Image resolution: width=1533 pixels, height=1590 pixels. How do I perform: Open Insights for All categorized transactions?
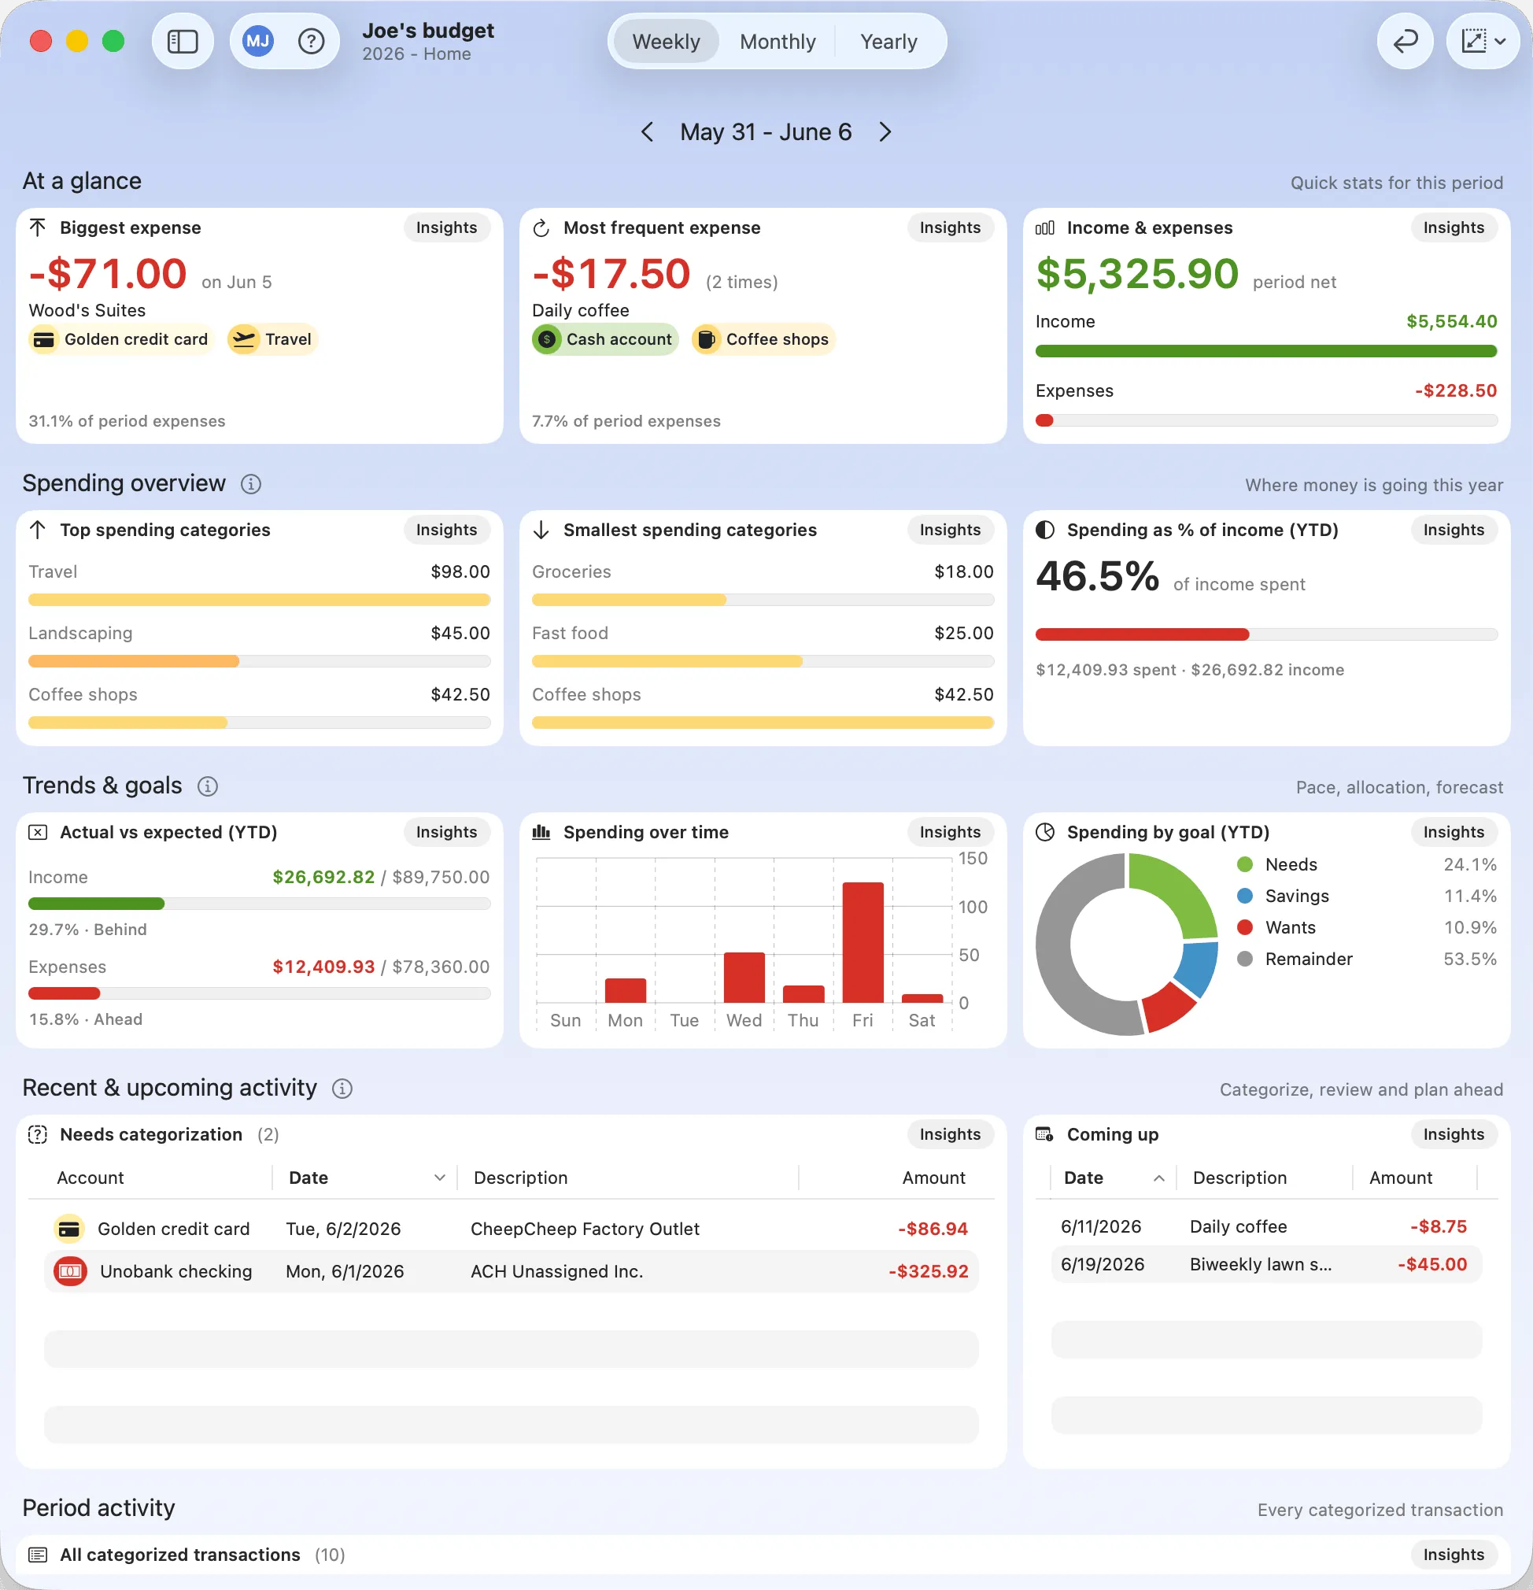click(1454, 1555)
